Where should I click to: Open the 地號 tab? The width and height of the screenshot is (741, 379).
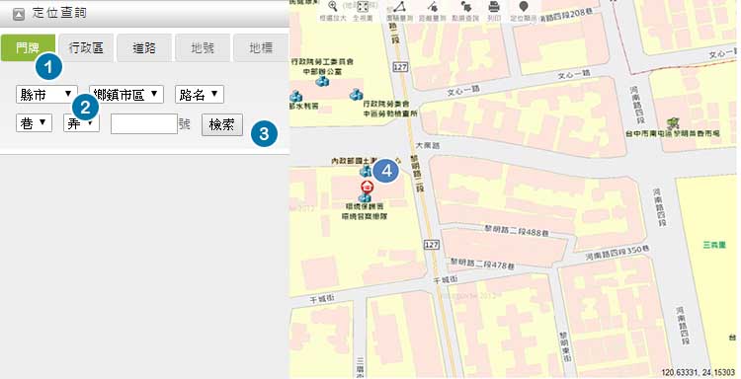coord(203,47)
